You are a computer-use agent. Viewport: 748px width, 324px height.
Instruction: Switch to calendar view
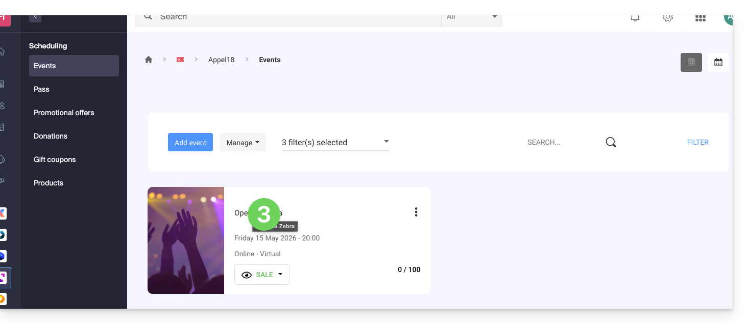pos(718,62)
